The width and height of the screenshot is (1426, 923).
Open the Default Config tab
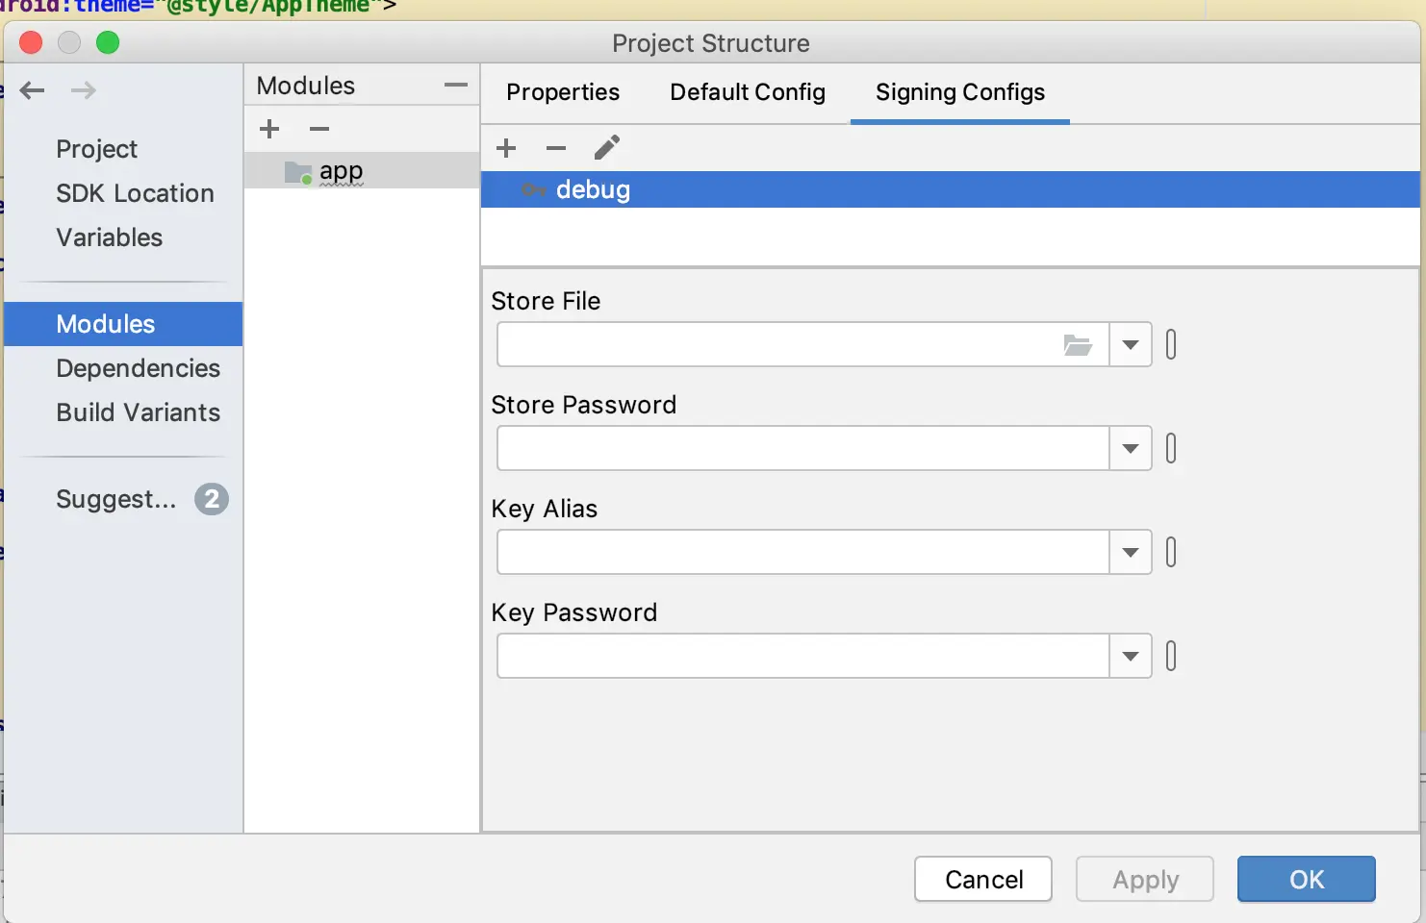pyautogui.click(x=748, y=92)
